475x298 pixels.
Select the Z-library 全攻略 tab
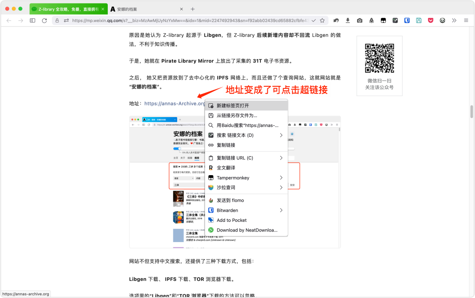coord(69,9)
